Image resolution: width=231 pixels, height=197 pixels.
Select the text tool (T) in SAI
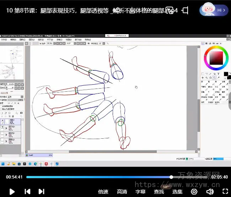[x=218, y=74]
